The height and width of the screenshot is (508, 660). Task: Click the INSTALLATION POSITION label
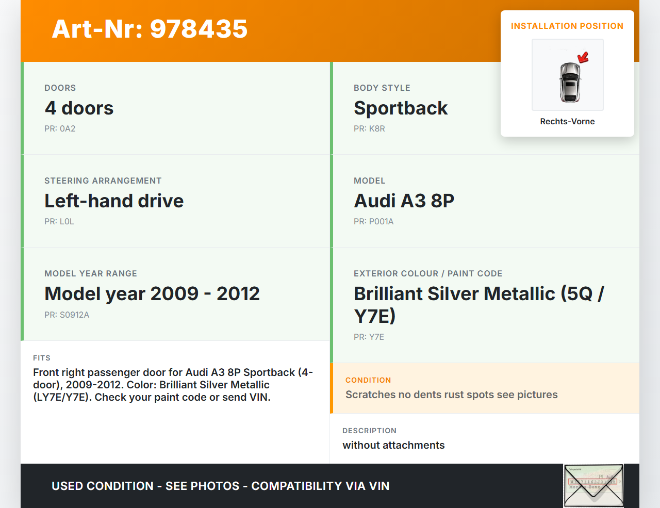[x=567, y=26]
